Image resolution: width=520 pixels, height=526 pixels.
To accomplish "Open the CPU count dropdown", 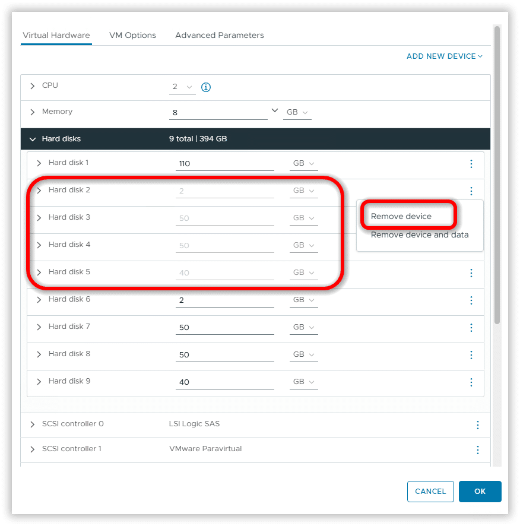I will (182, 87).
